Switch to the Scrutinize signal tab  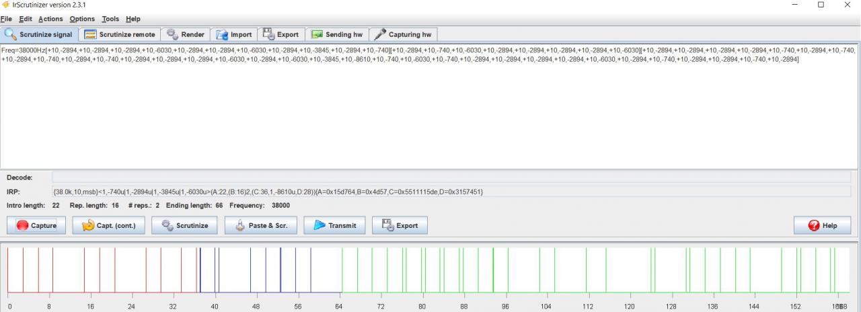pos(38,34)
